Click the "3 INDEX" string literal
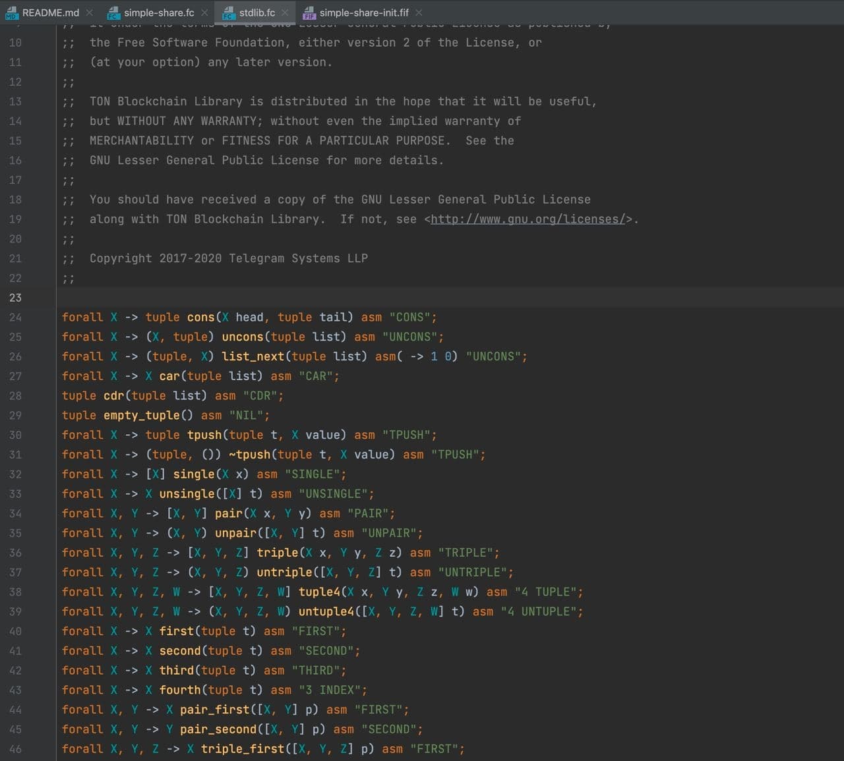This screenshot has height=761, width=844. point(329,690)
